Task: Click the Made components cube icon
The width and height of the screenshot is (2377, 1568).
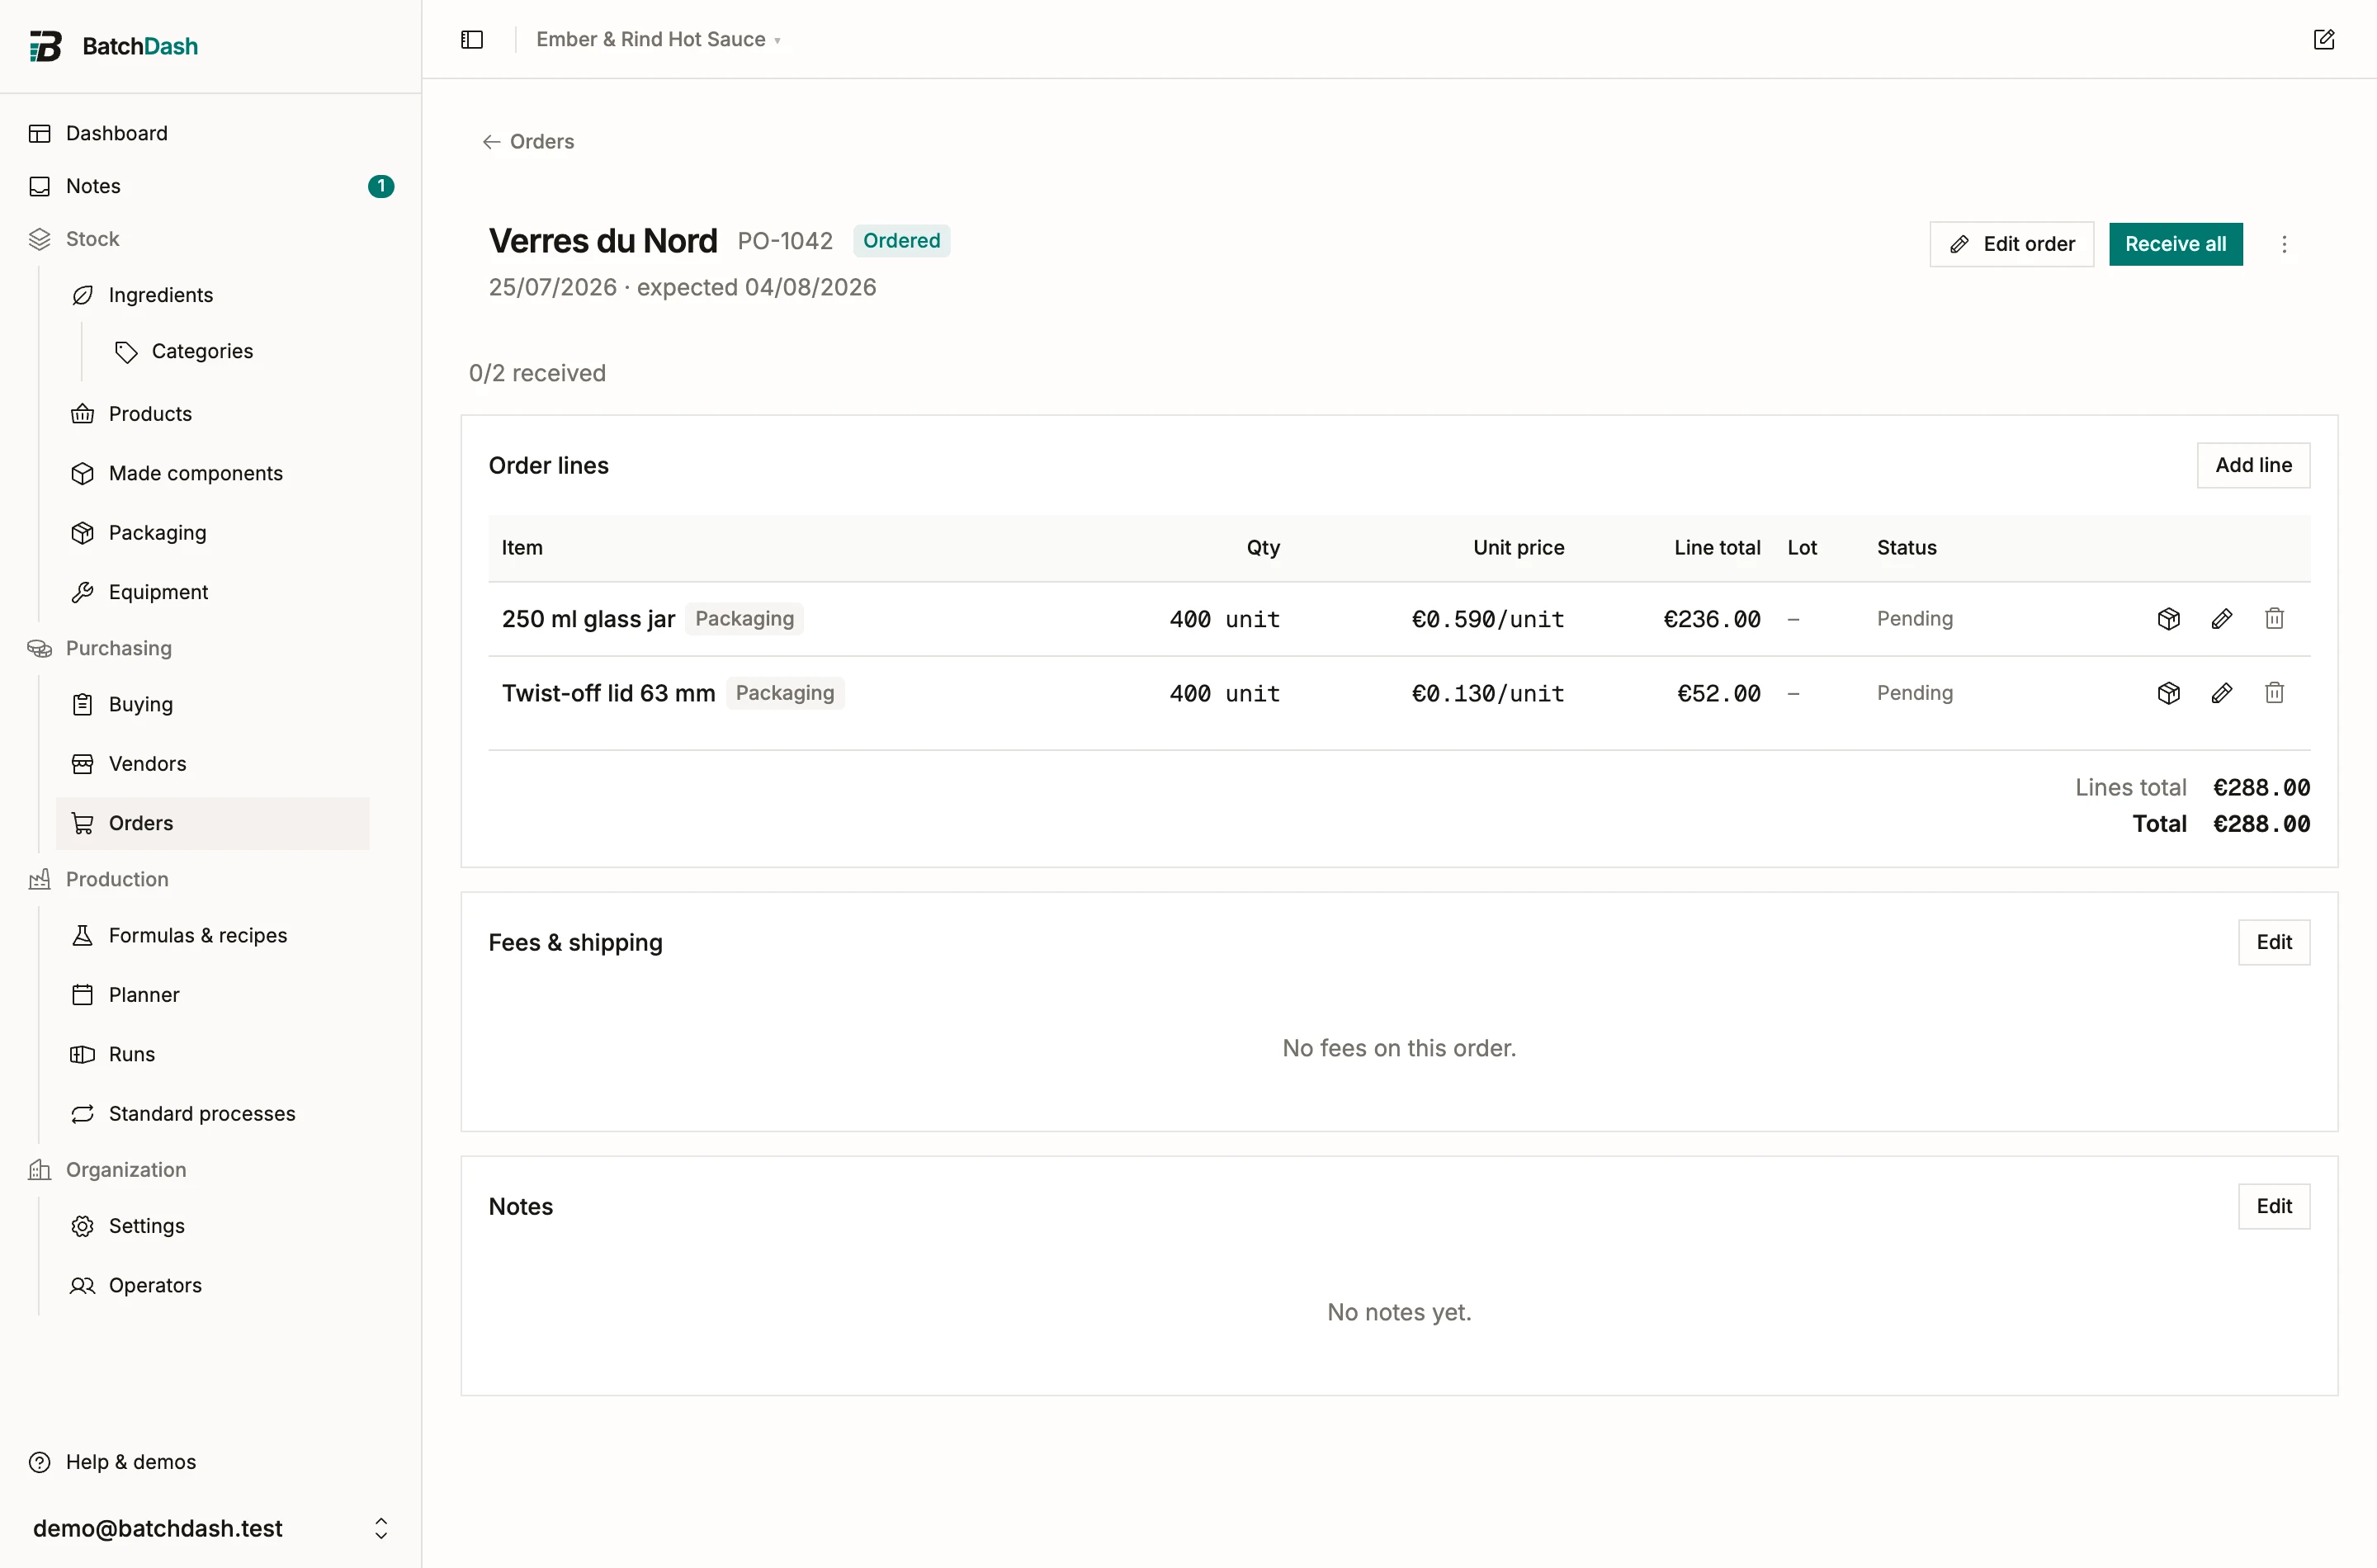Action: coord(83,473)
